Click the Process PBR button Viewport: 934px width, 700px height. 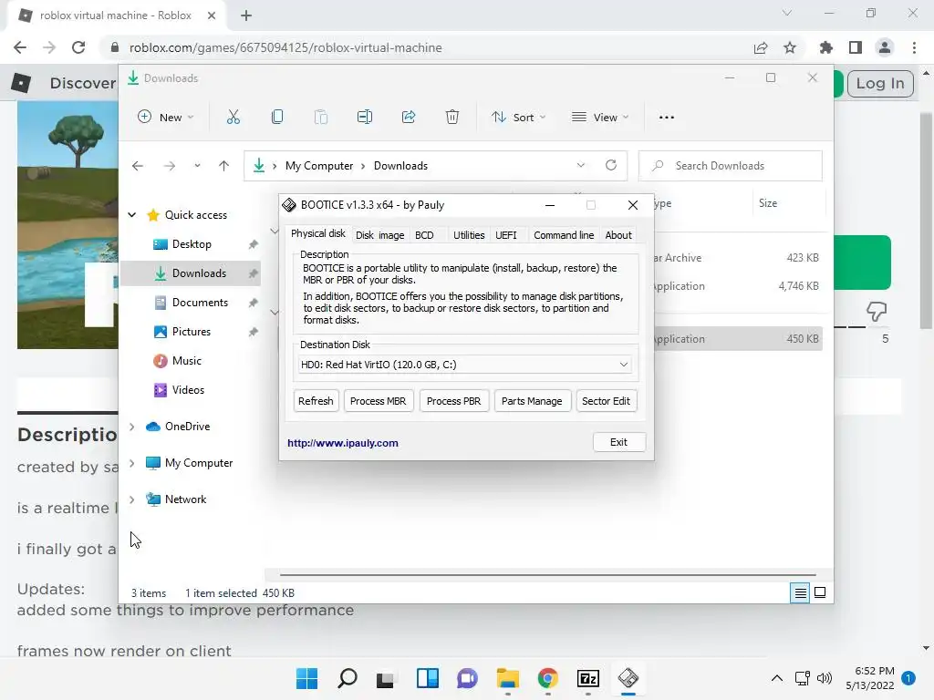454,401
